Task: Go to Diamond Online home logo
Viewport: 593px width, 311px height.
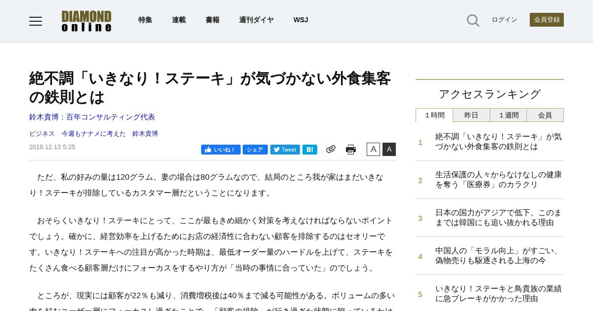Action: click(86, 21)
